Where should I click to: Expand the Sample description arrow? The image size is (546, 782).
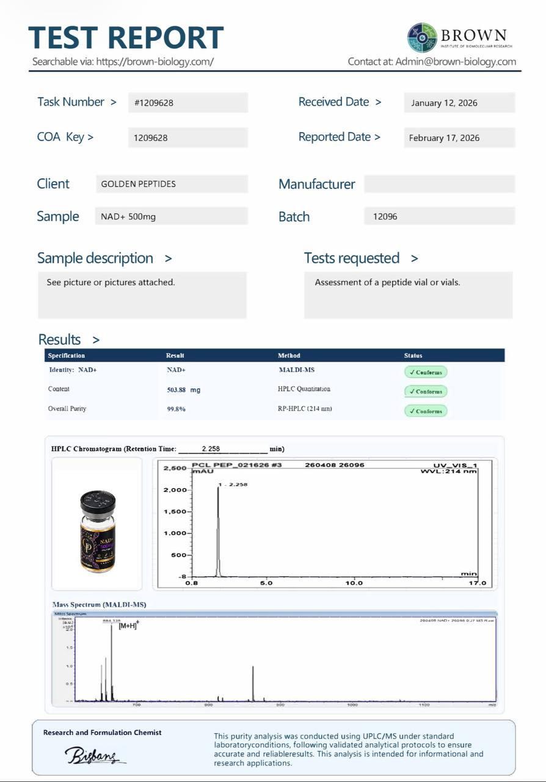coord(169,258)
